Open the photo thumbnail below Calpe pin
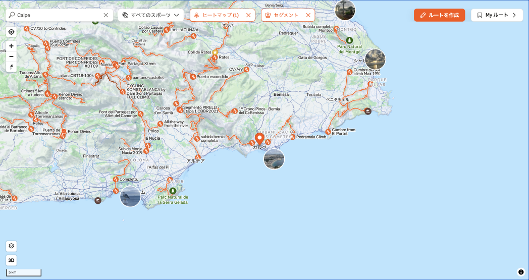 coord(274,159)
